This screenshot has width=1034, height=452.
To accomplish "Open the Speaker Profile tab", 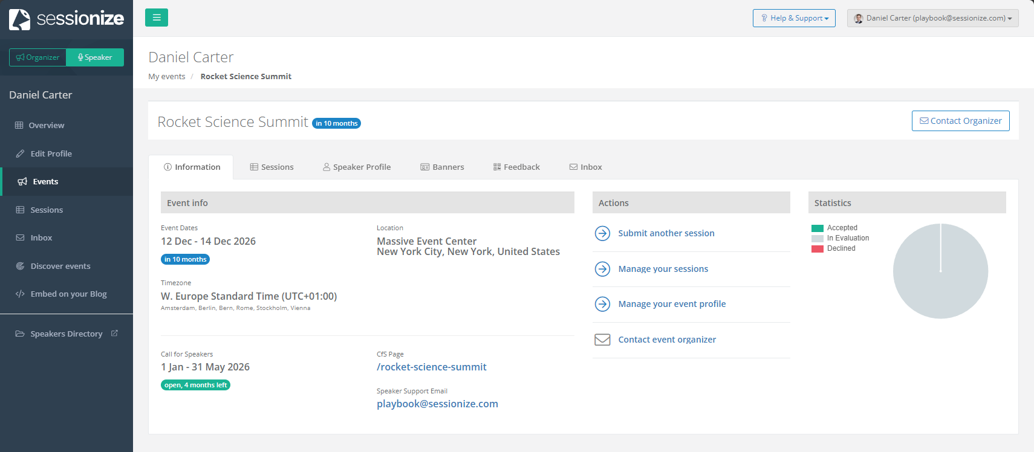I will [x=357, y=167].
